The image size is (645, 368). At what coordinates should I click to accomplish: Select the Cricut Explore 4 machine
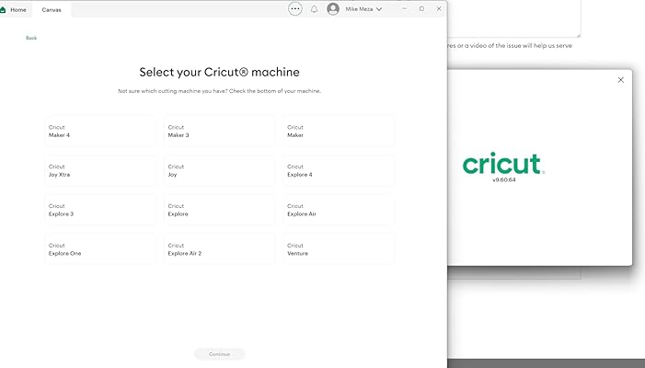click(x=339, y=170)
